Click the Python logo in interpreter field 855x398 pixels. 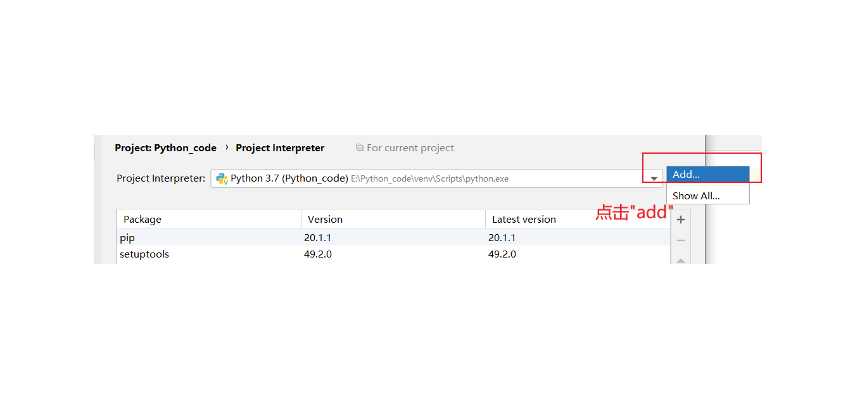click(222, 178)
